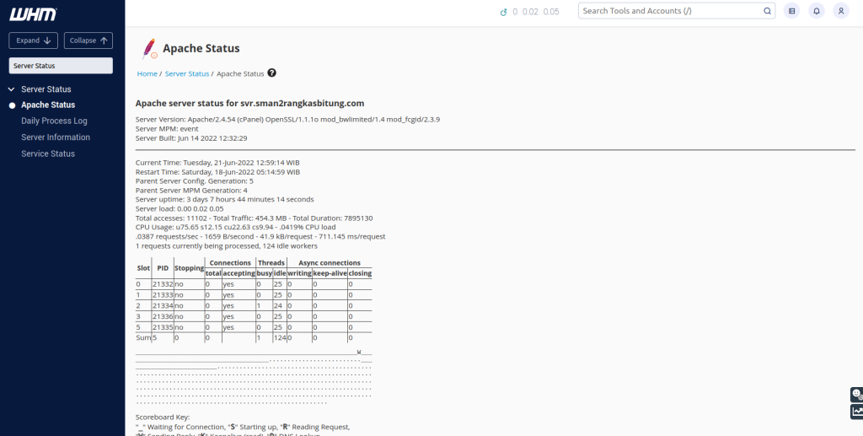Expand all sidebar menu sections
This screenshot has width=863, height=436.
tap(33, 40)
